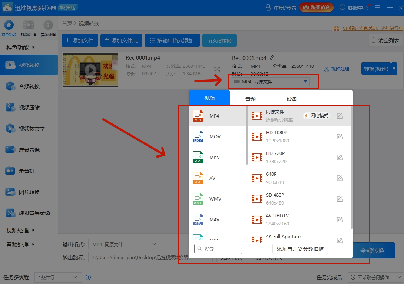Screen dimensions: 404x284
Task: Click the 购买VIP button
Action: click(x=317, y=7)
